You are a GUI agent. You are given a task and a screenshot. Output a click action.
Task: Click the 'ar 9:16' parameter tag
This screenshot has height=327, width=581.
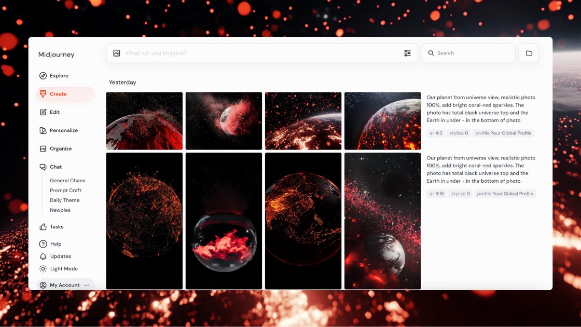click(436, 194)
